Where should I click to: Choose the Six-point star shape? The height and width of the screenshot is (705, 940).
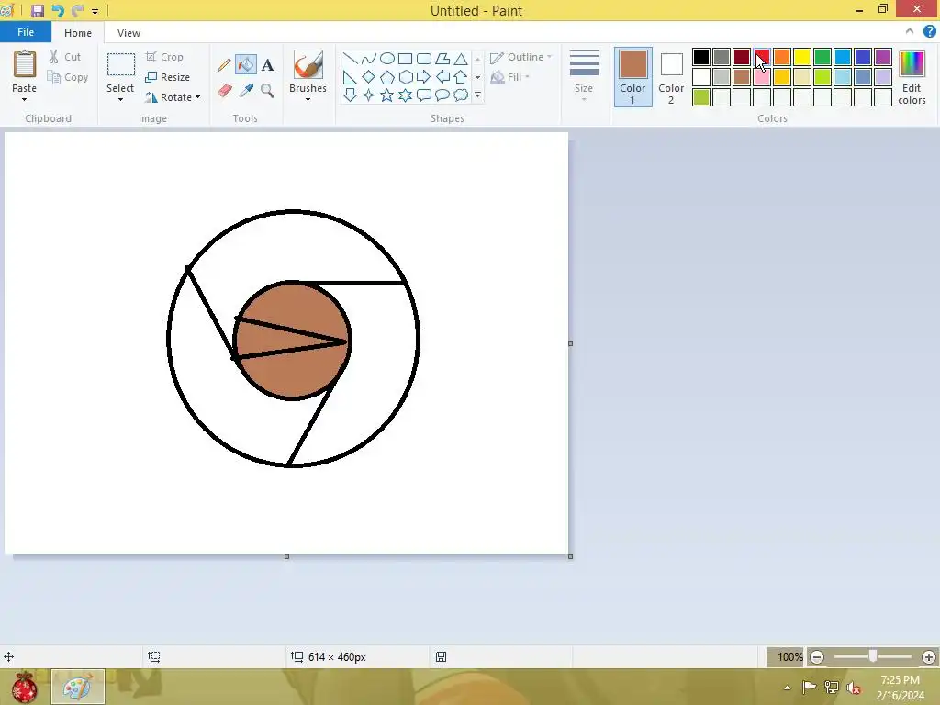tap(405, 95)
